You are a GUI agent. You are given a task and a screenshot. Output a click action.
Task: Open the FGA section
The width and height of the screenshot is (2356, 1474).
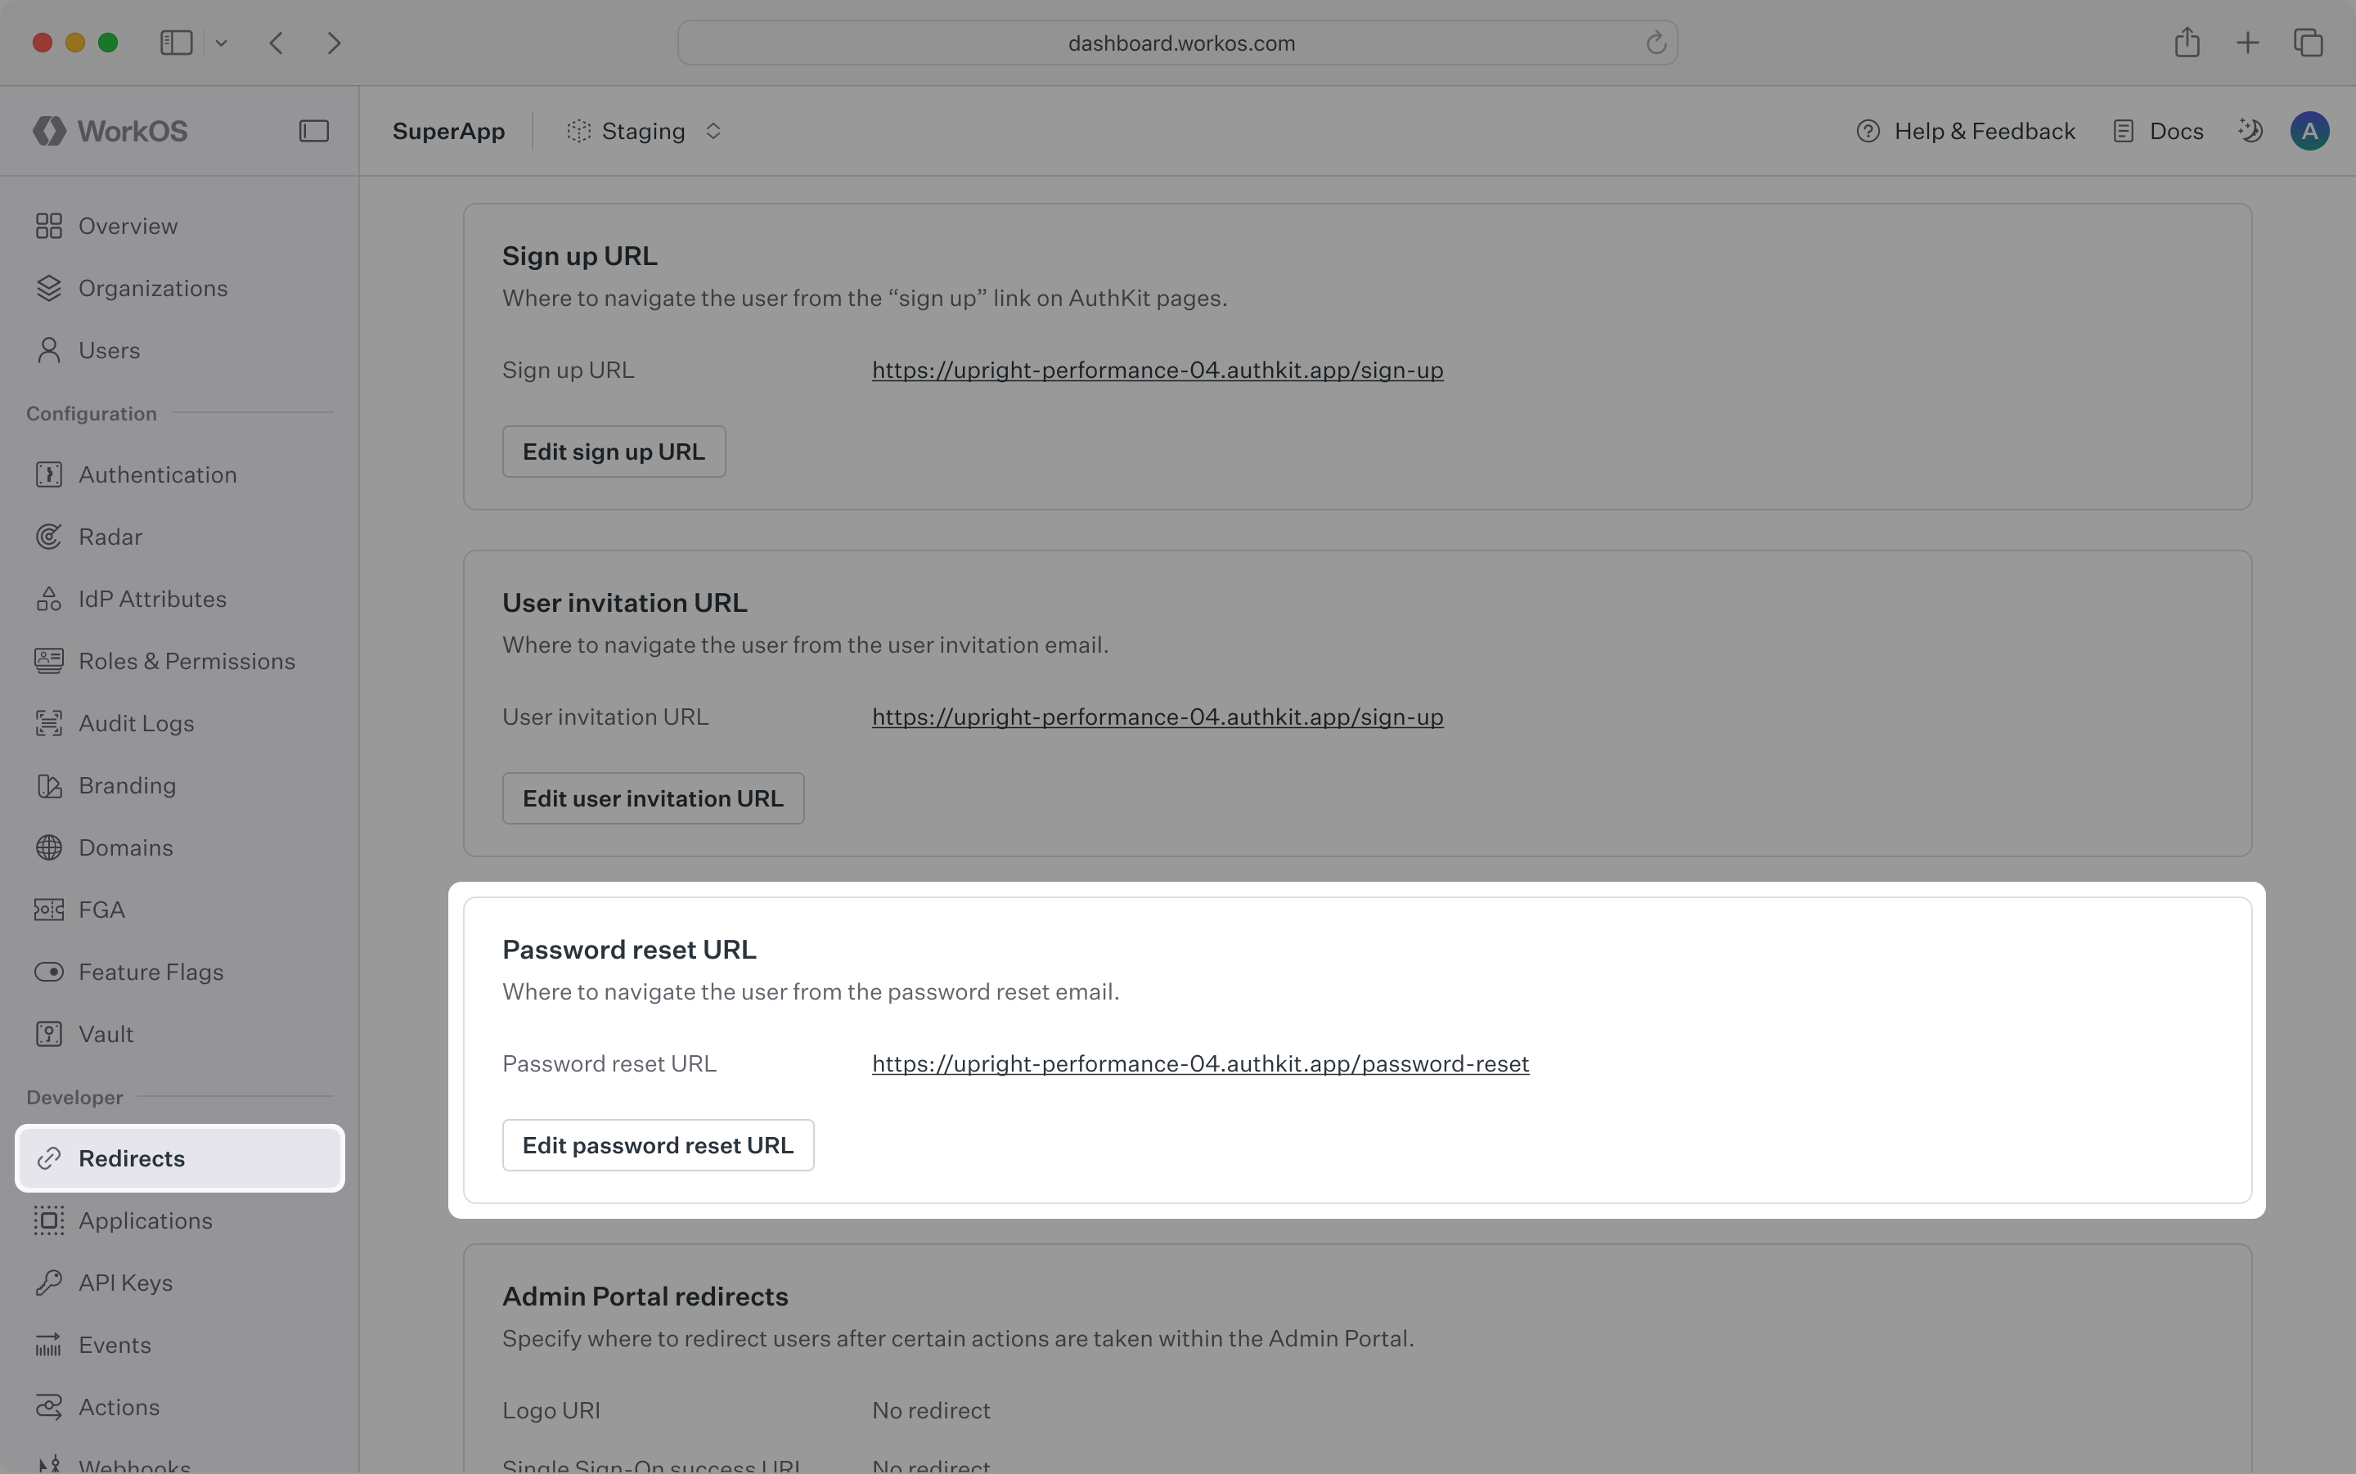[101, 909]
